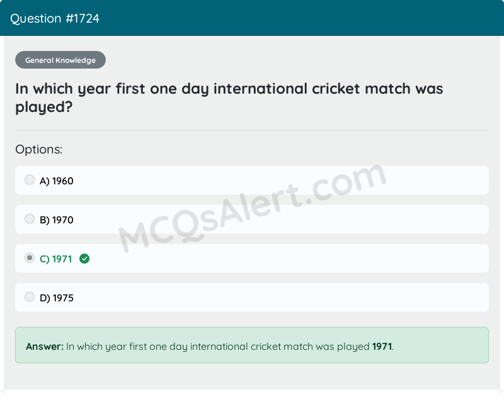Click the Question #1724 header bar
This screenshot has height=409, width=504.
click(252, 18)
